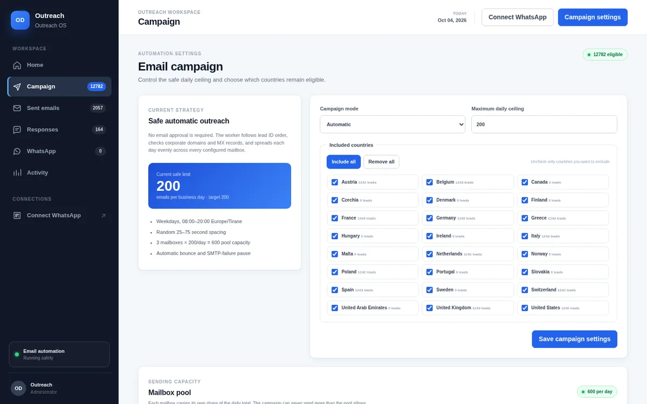Click the Mailbox pool heading
647x404 pixels.
click(169, 393)
